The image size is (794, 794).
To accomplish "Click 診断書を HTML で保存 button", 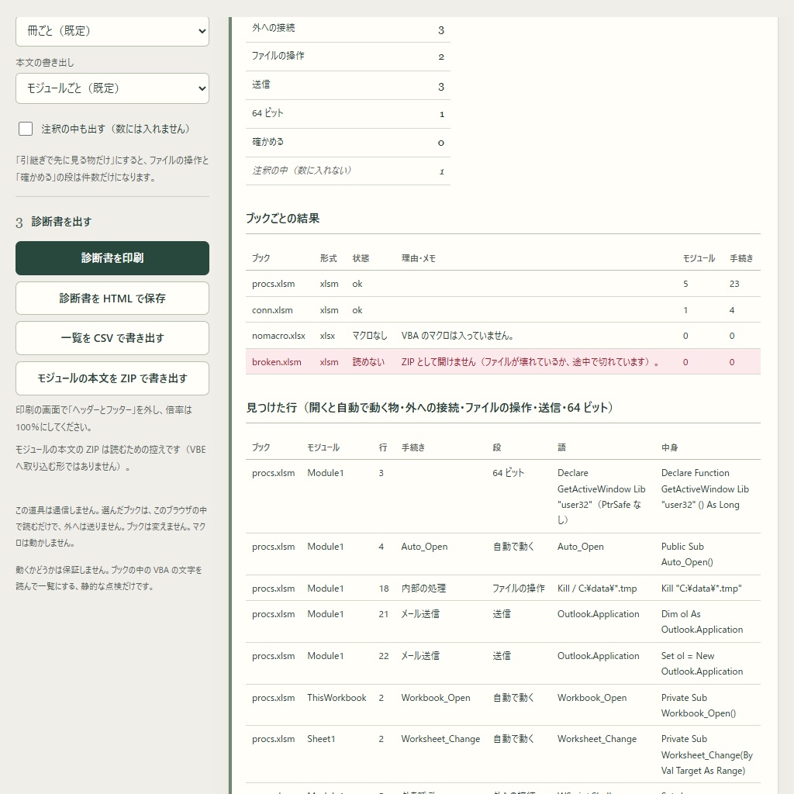I will (x=112, y=299).
